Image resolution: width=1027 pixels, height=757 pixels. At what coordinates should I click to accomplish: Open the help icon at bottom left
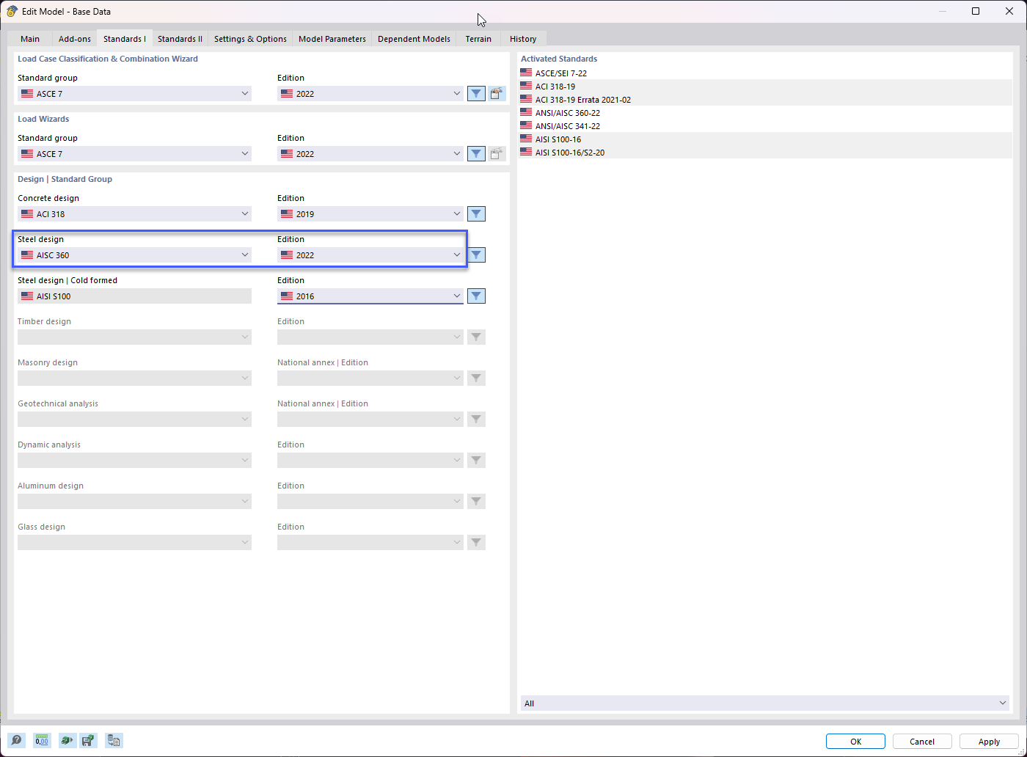pyautogui.click(x=16, y=741)
